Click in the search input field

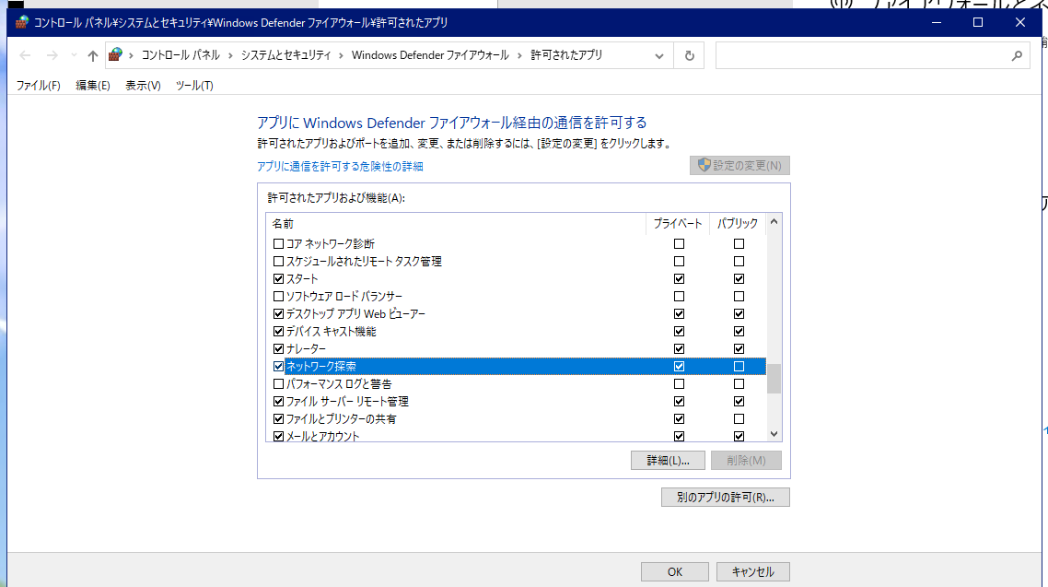(x=861, y=55)
